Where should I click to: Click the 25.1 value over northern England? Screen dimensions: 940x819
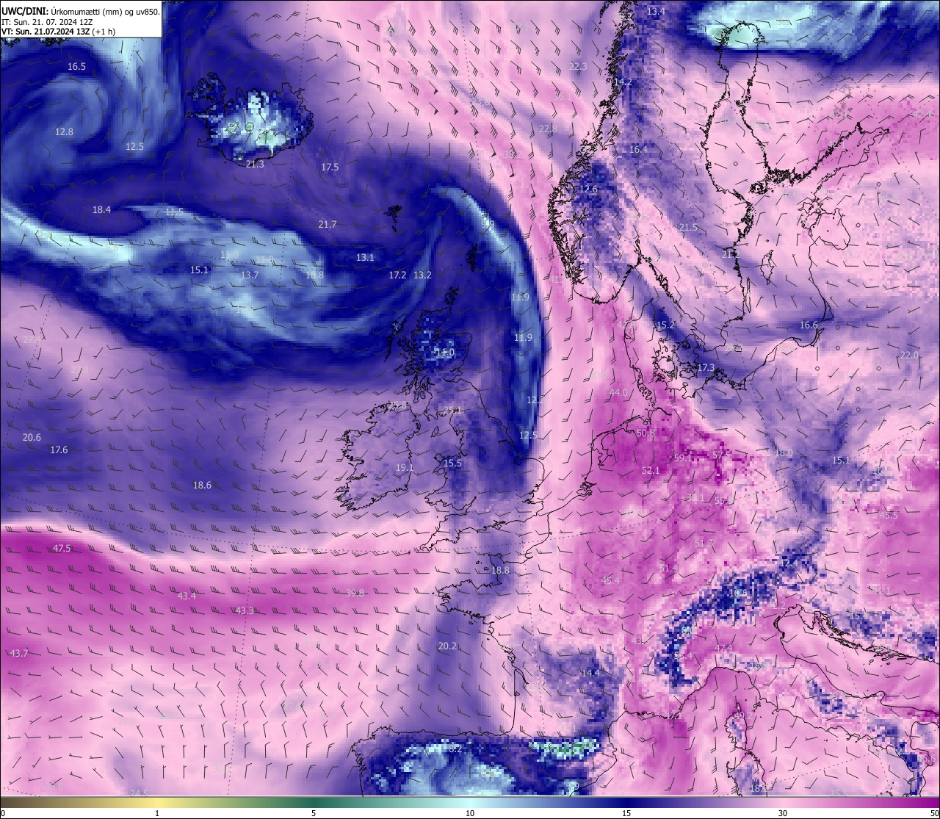452,411
